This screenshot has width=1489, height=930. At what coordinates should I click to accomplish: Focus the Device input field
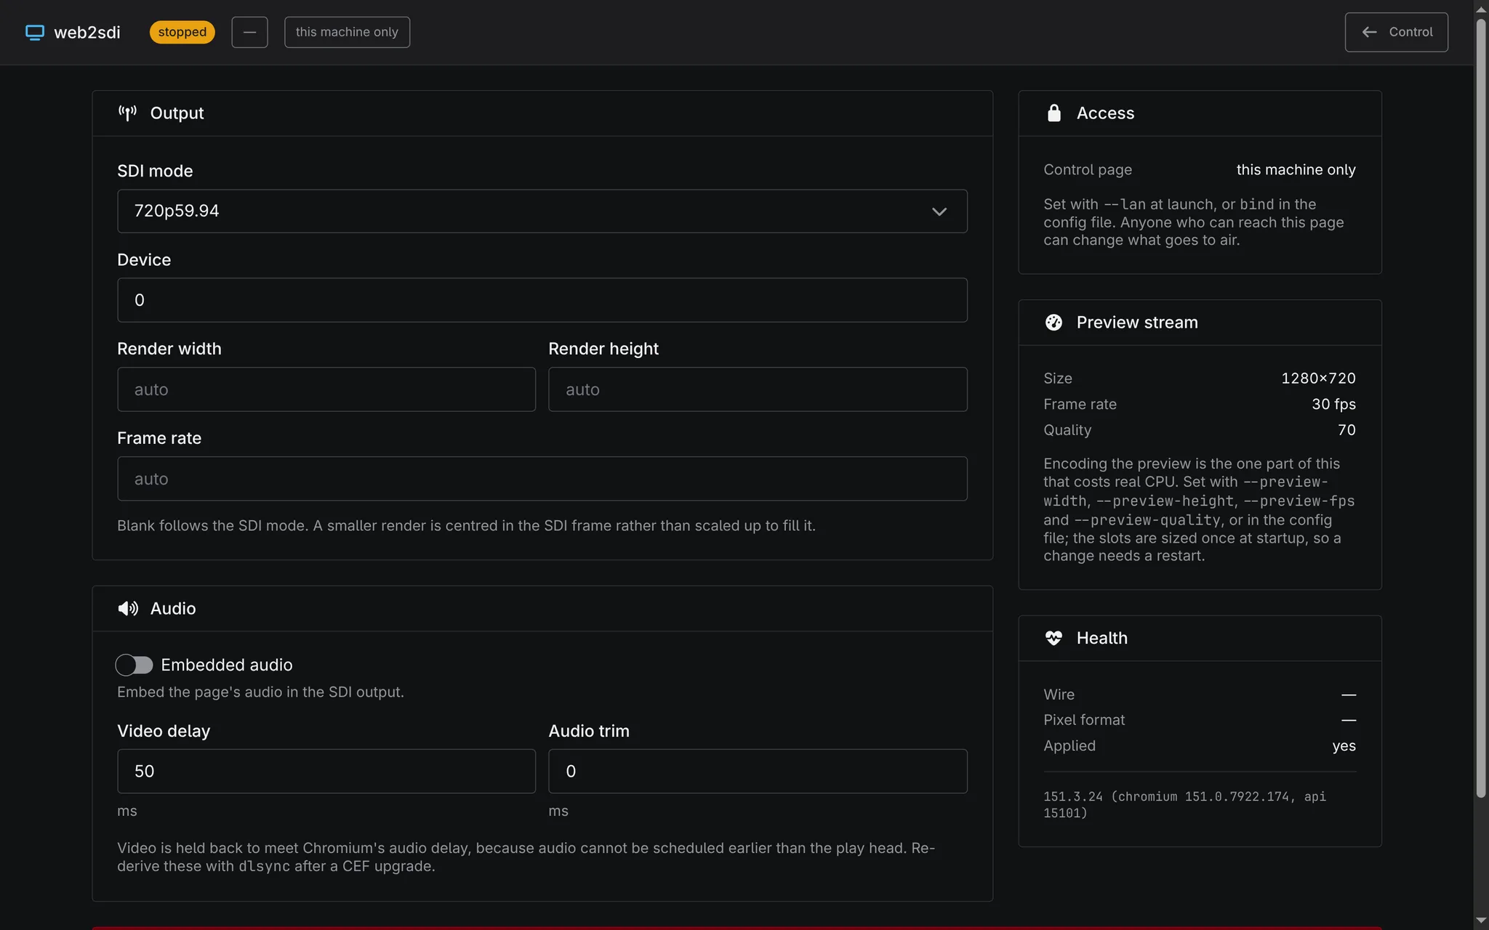coord(542,300)
